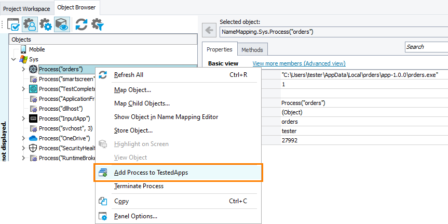Screen dimensions: 448x224
Task: Click the back arrow beside Selected object
Action: point(209,30)
